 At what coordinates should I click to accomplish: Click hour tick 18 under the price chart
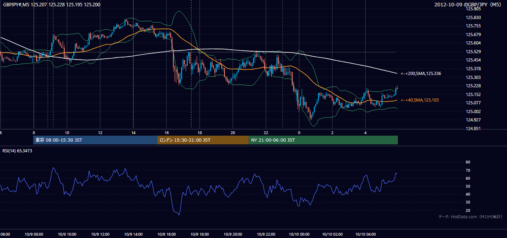[200, 133]
